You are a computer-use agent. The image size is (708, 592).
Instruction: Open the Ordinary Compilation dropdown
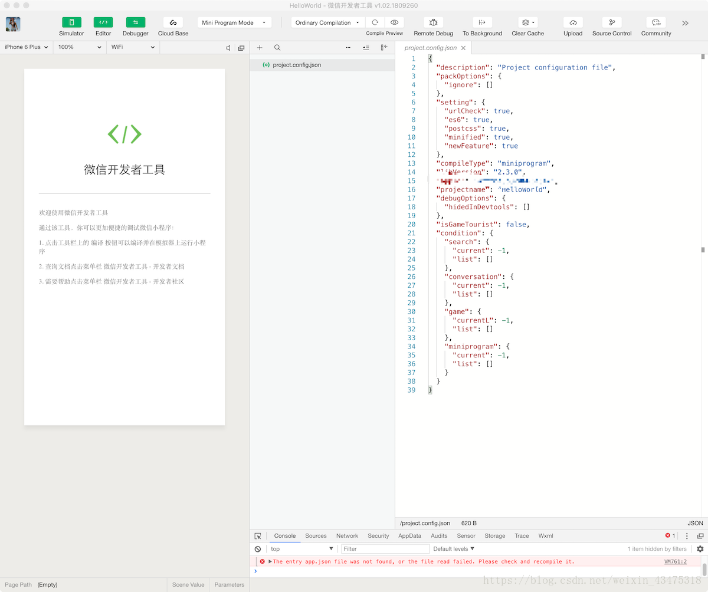(x=328, y=22)
